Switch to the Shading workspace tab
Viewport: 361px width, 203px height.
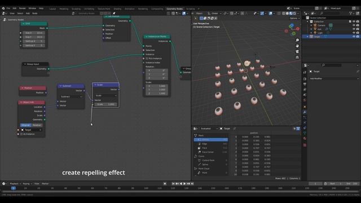pyautogui.click(x=117, y=9)
